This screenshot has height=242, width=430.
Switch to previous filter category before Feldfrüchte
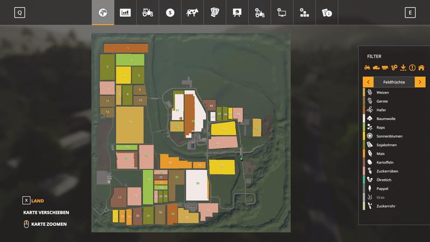[x=368, y=82]
